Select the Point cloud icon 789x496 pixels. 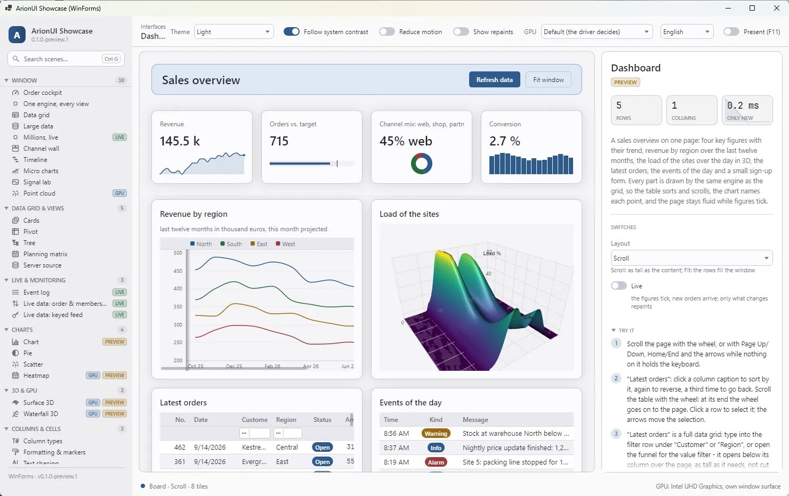pyautogui.click(x=15, y=193)
